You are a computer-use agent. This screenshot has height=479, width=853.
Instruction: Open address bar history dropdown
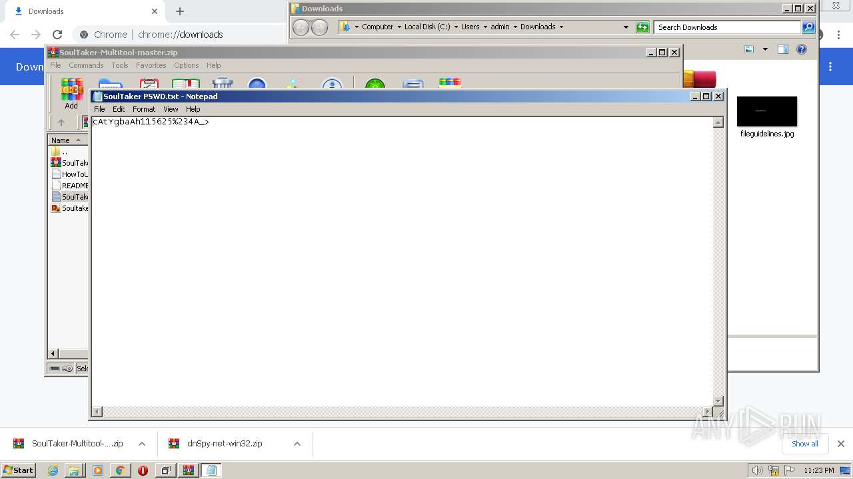click(626, 27)
